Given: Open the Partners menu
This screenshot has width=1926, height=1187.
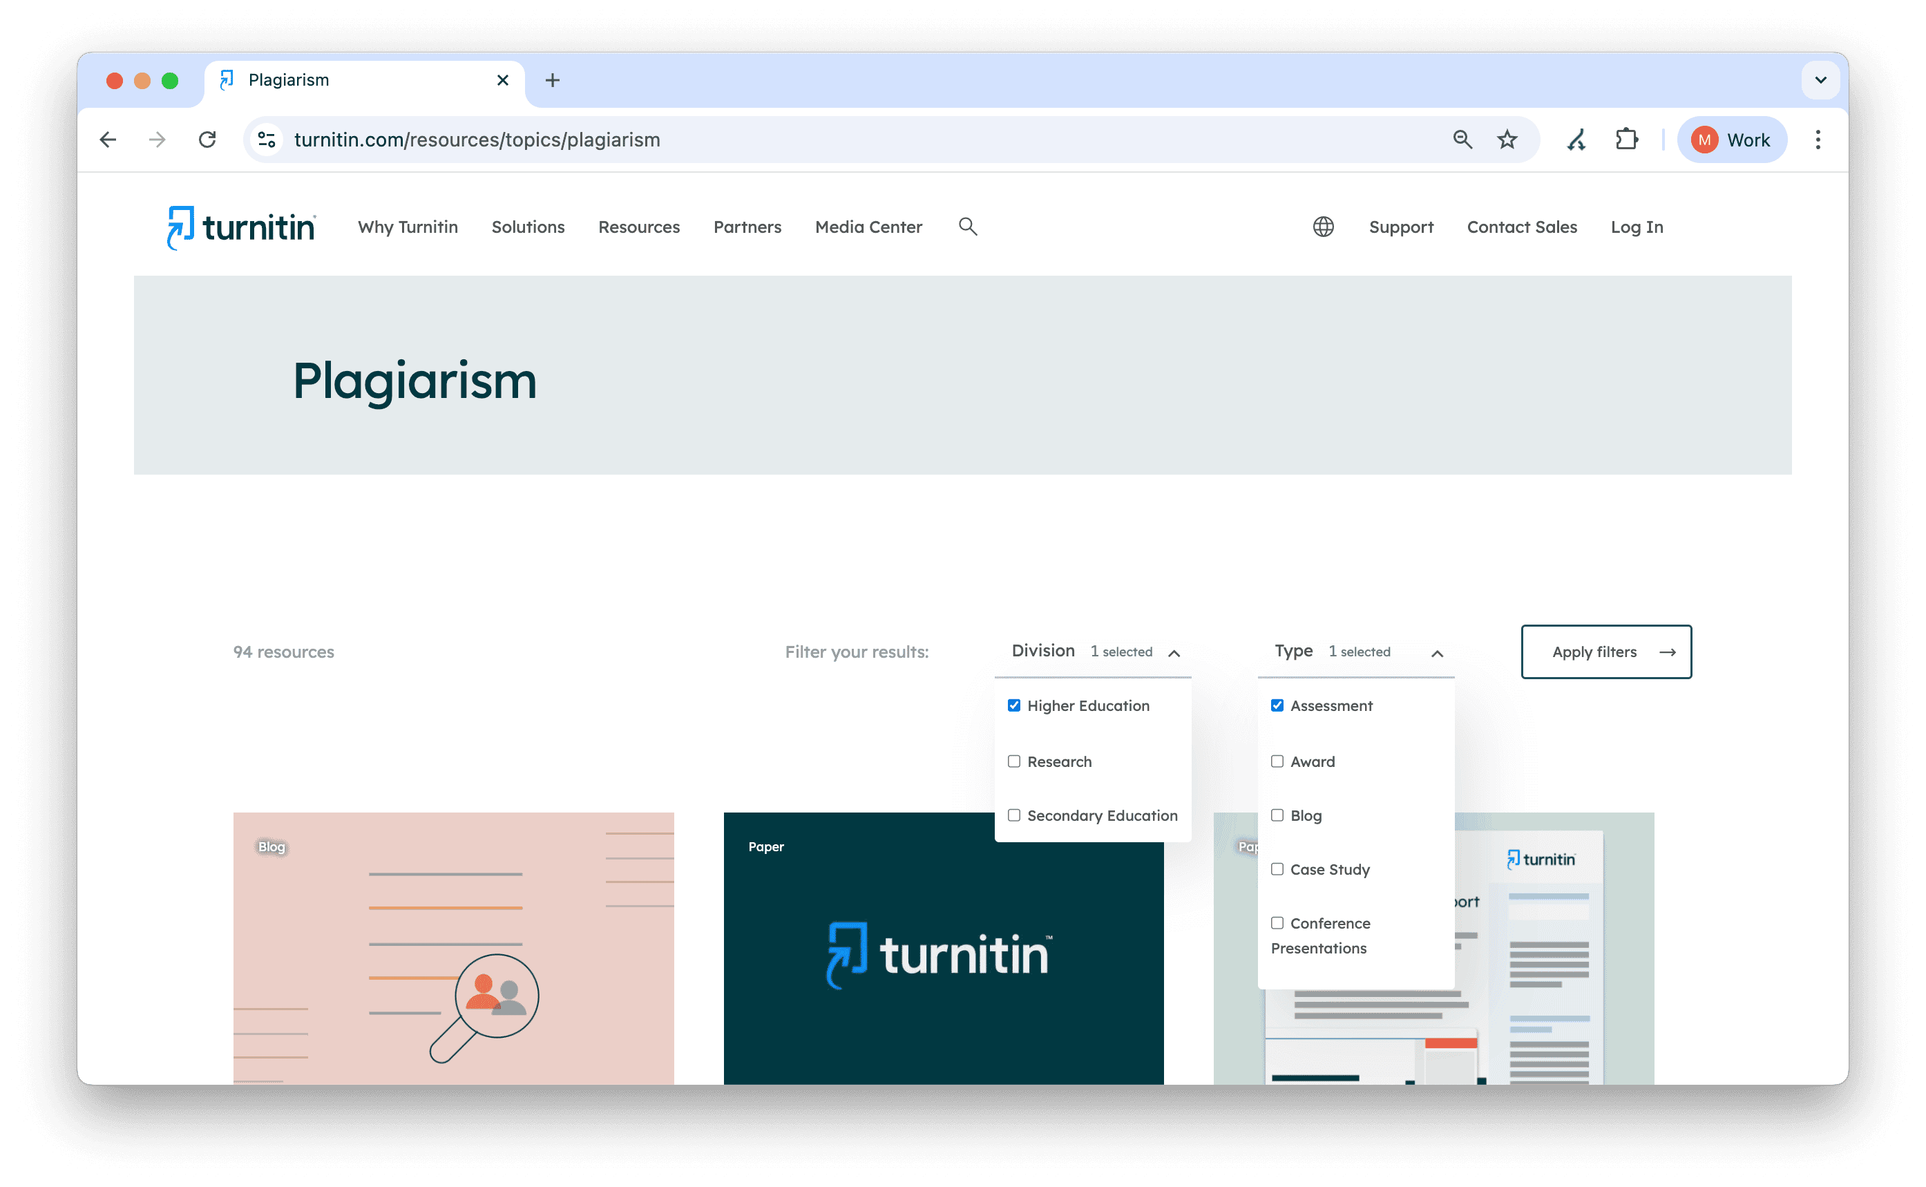Looking at the screenshot, I should [747, 227].
